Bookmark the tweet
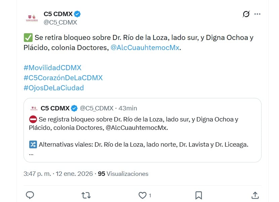The width and height of the screenshot is (279, 202). pyautogui.click(x=199, y=195)
